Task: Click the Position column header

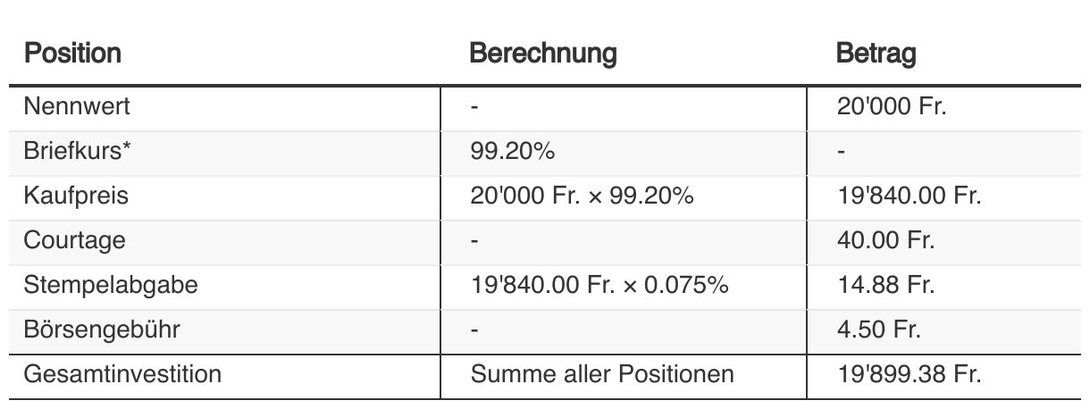Action: (72, 54)
